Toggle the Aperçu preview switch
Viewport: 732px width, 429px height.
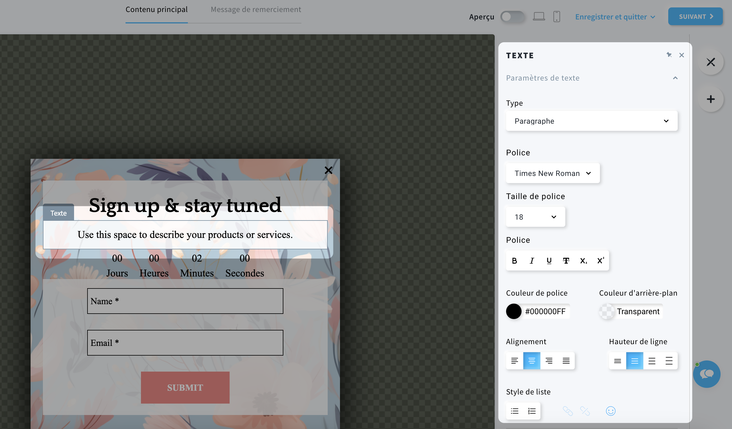tap(512, 16)
